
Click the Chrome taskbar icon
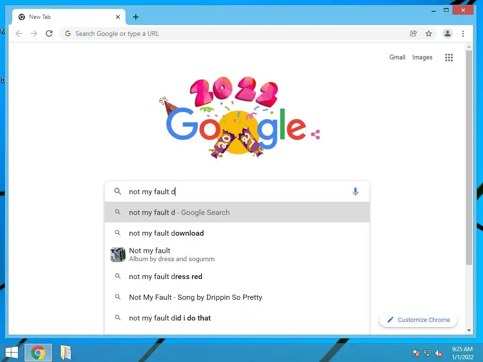38,353
